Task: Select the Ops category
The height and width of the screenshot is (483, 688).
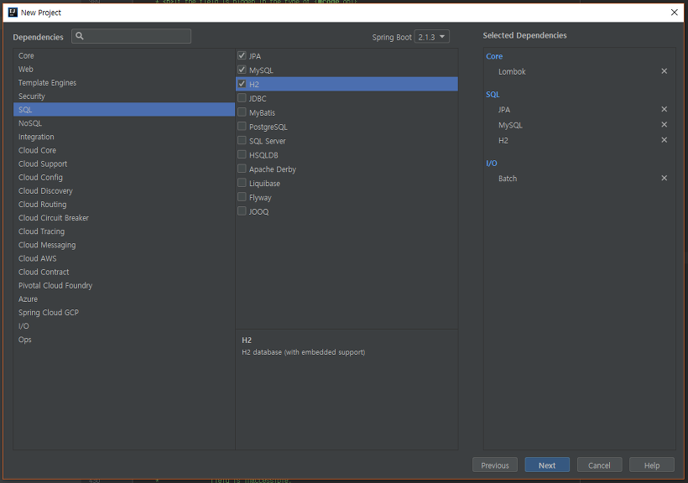Action: [x=124, y=340]
